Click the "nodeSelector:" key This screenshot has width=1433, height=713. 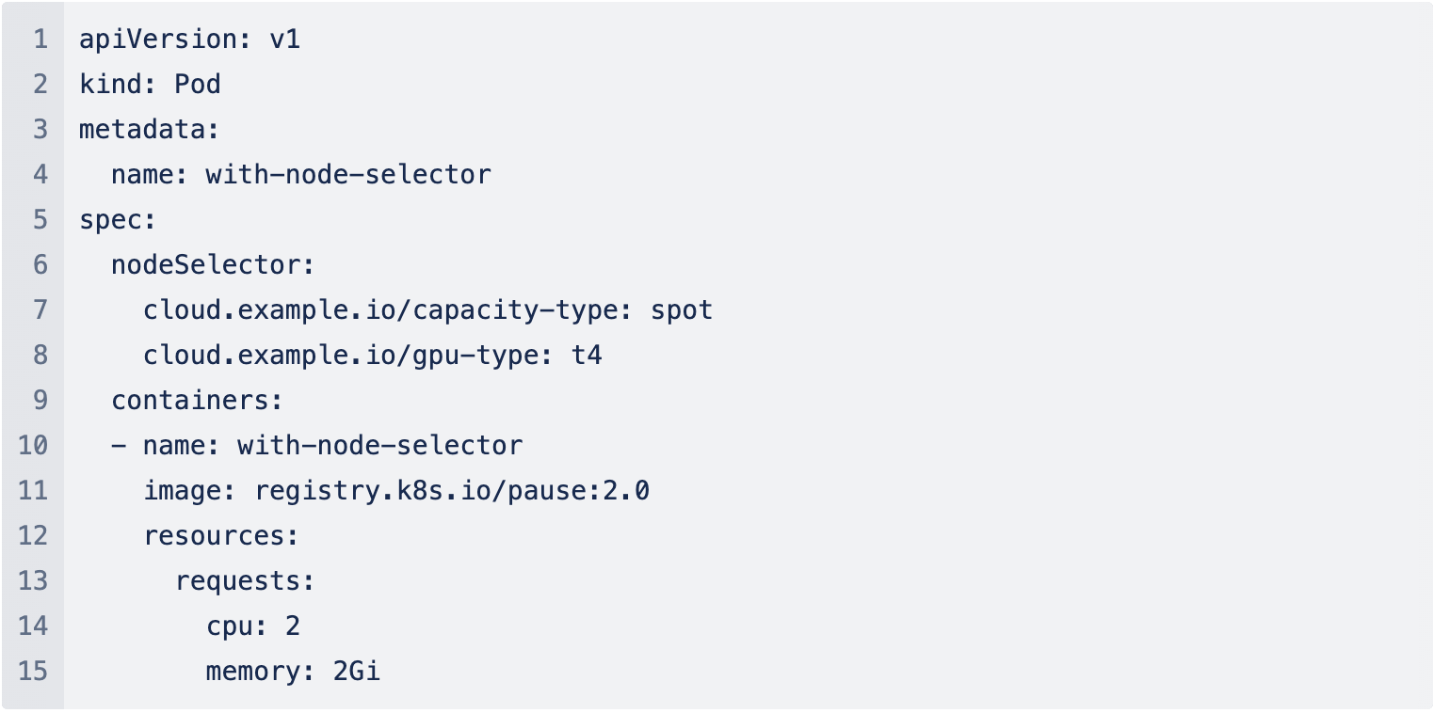(x=213, y=265)
